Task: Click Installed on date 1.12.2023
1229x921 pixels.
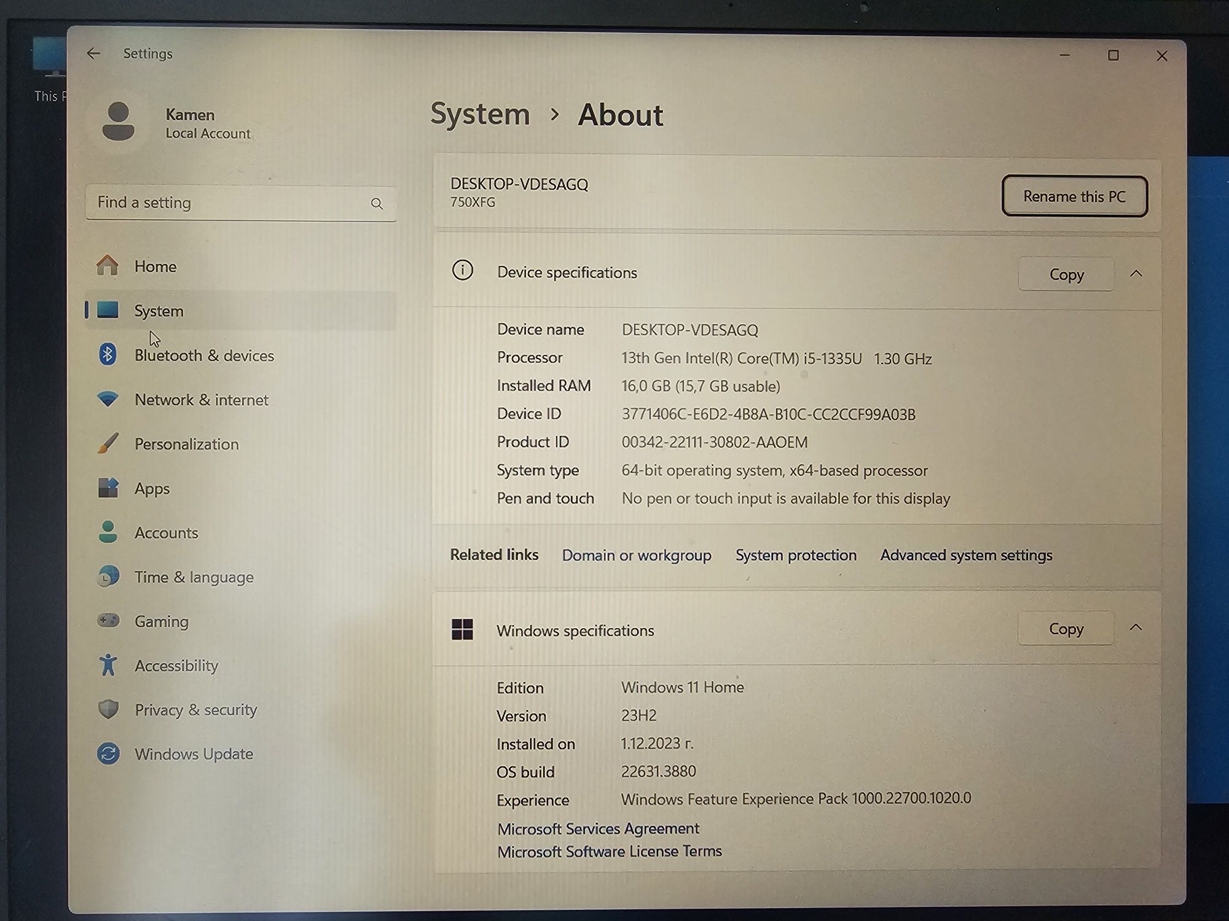Action: pos(657,744)
